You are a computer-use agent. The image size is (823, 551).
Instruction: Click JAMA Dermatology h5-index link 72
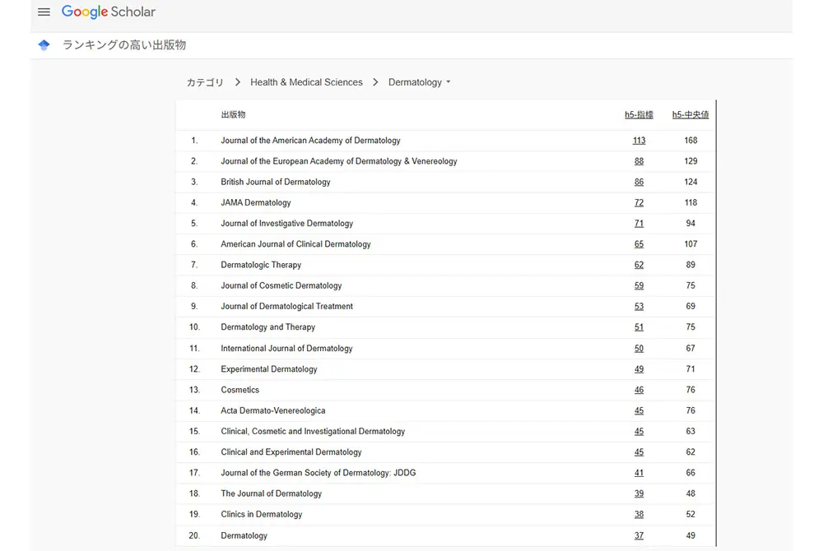pos(639,202)
